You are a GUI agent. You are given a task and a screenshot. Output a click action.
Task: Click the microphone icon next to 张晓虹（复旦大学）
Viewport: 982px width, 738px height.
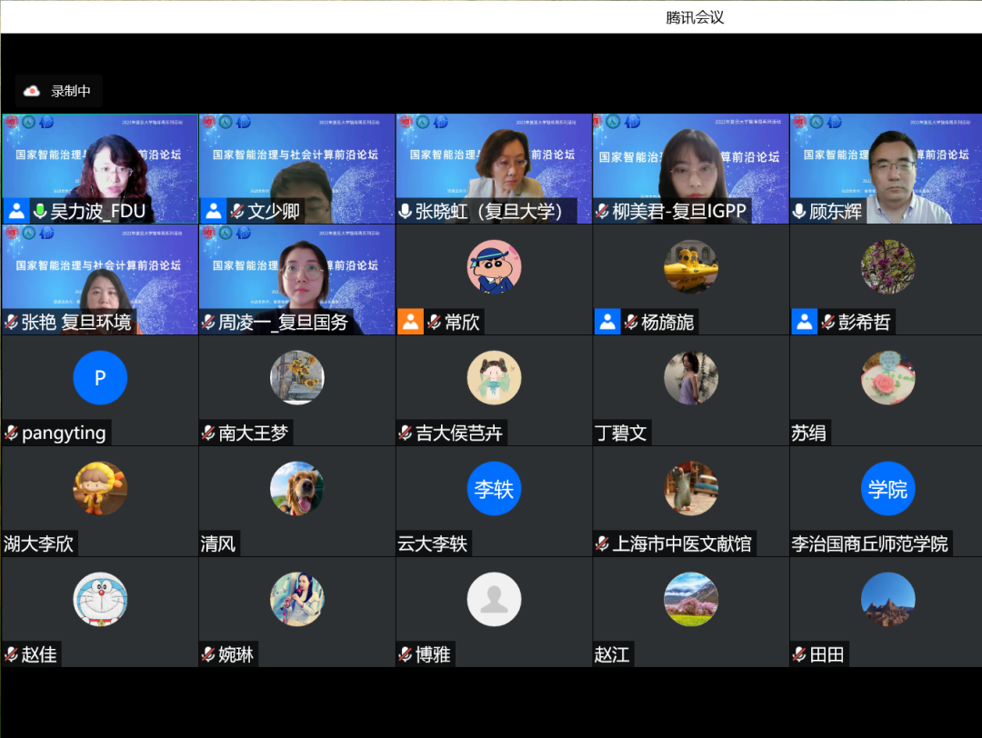[x=406, y=212]
